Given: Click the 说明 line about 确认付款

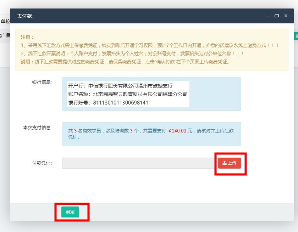Looking at the screenshot, I should [125, 62].
